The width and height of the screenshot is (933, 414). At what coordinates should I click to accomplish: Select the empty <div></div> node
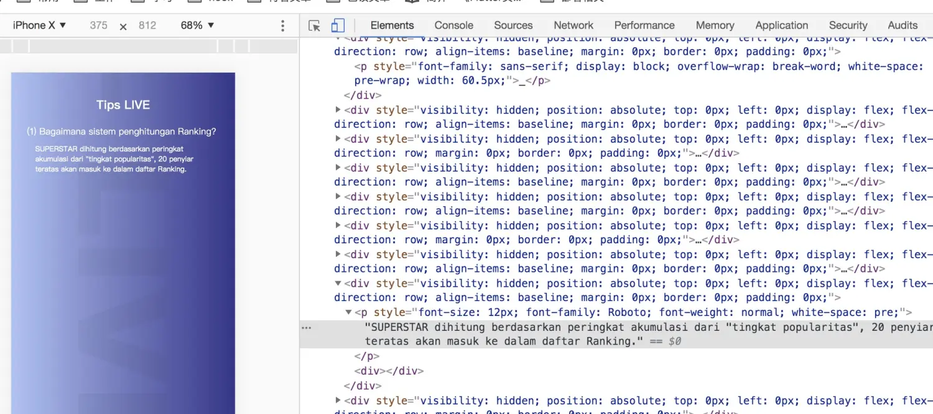click(x=389, y=371)
